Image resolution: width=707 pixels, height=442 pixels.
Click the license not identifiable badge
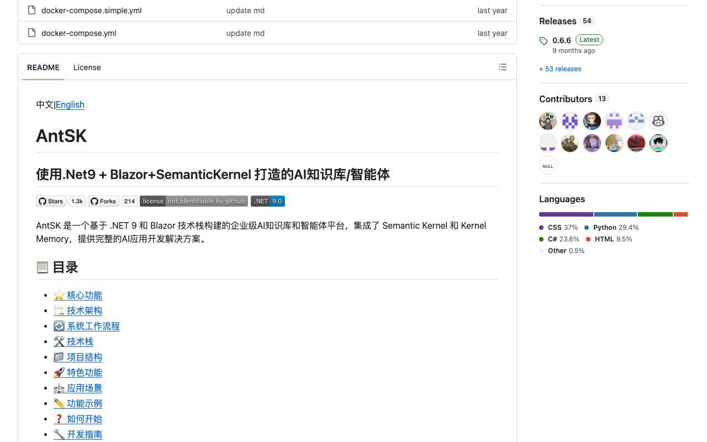193,201
